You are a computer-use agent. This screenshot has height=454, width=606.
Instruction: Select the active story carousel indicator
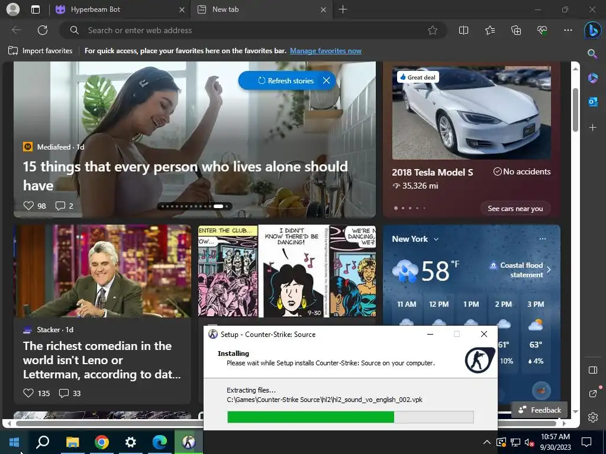click(218, 206)
